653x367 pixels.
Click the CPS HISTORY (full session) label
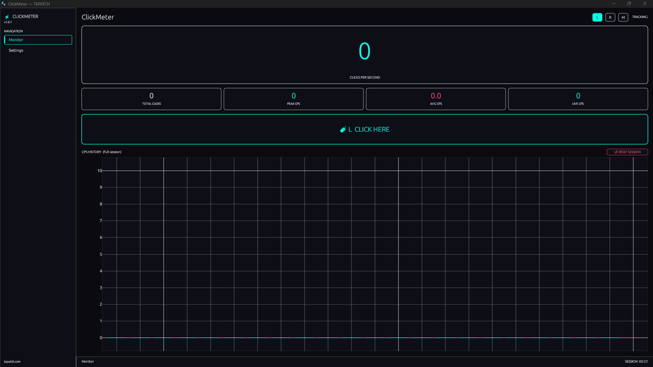click(101, 152)
